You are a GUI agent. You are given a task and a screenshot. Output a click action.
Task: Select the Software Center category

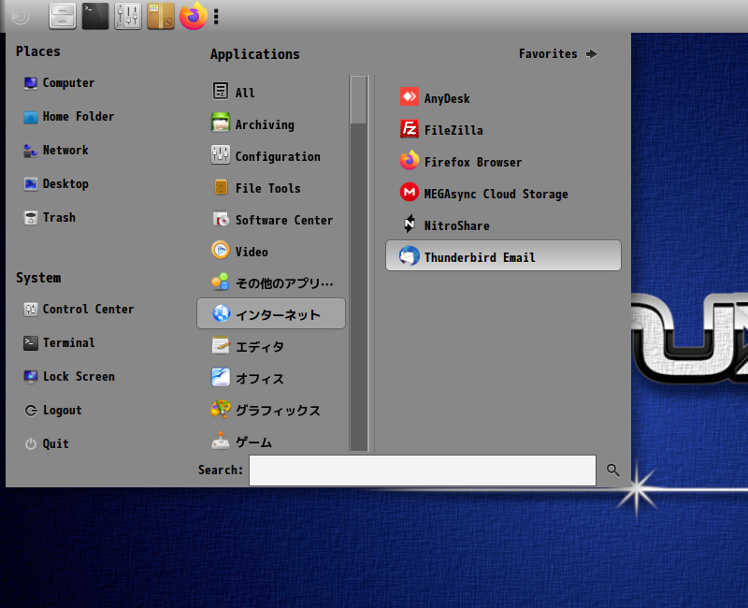(271, 219)
